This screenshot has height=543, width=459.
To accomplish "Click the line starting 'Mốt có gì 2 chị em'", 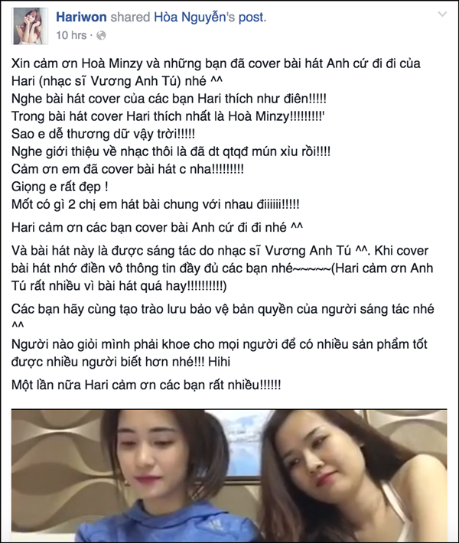I will click(x=155, y=205).
